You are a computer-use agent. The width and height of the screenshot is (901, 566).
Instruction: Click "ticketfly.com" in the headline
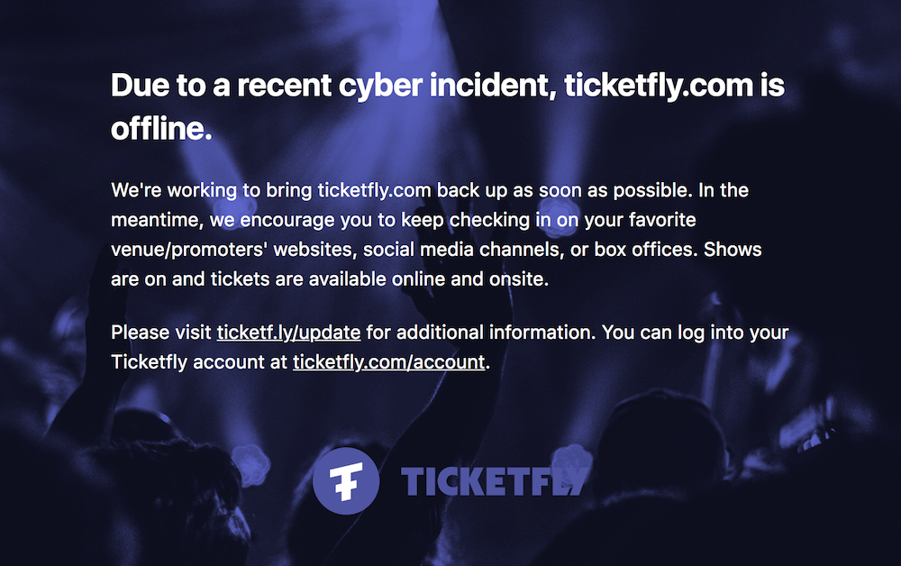(659, 87)
